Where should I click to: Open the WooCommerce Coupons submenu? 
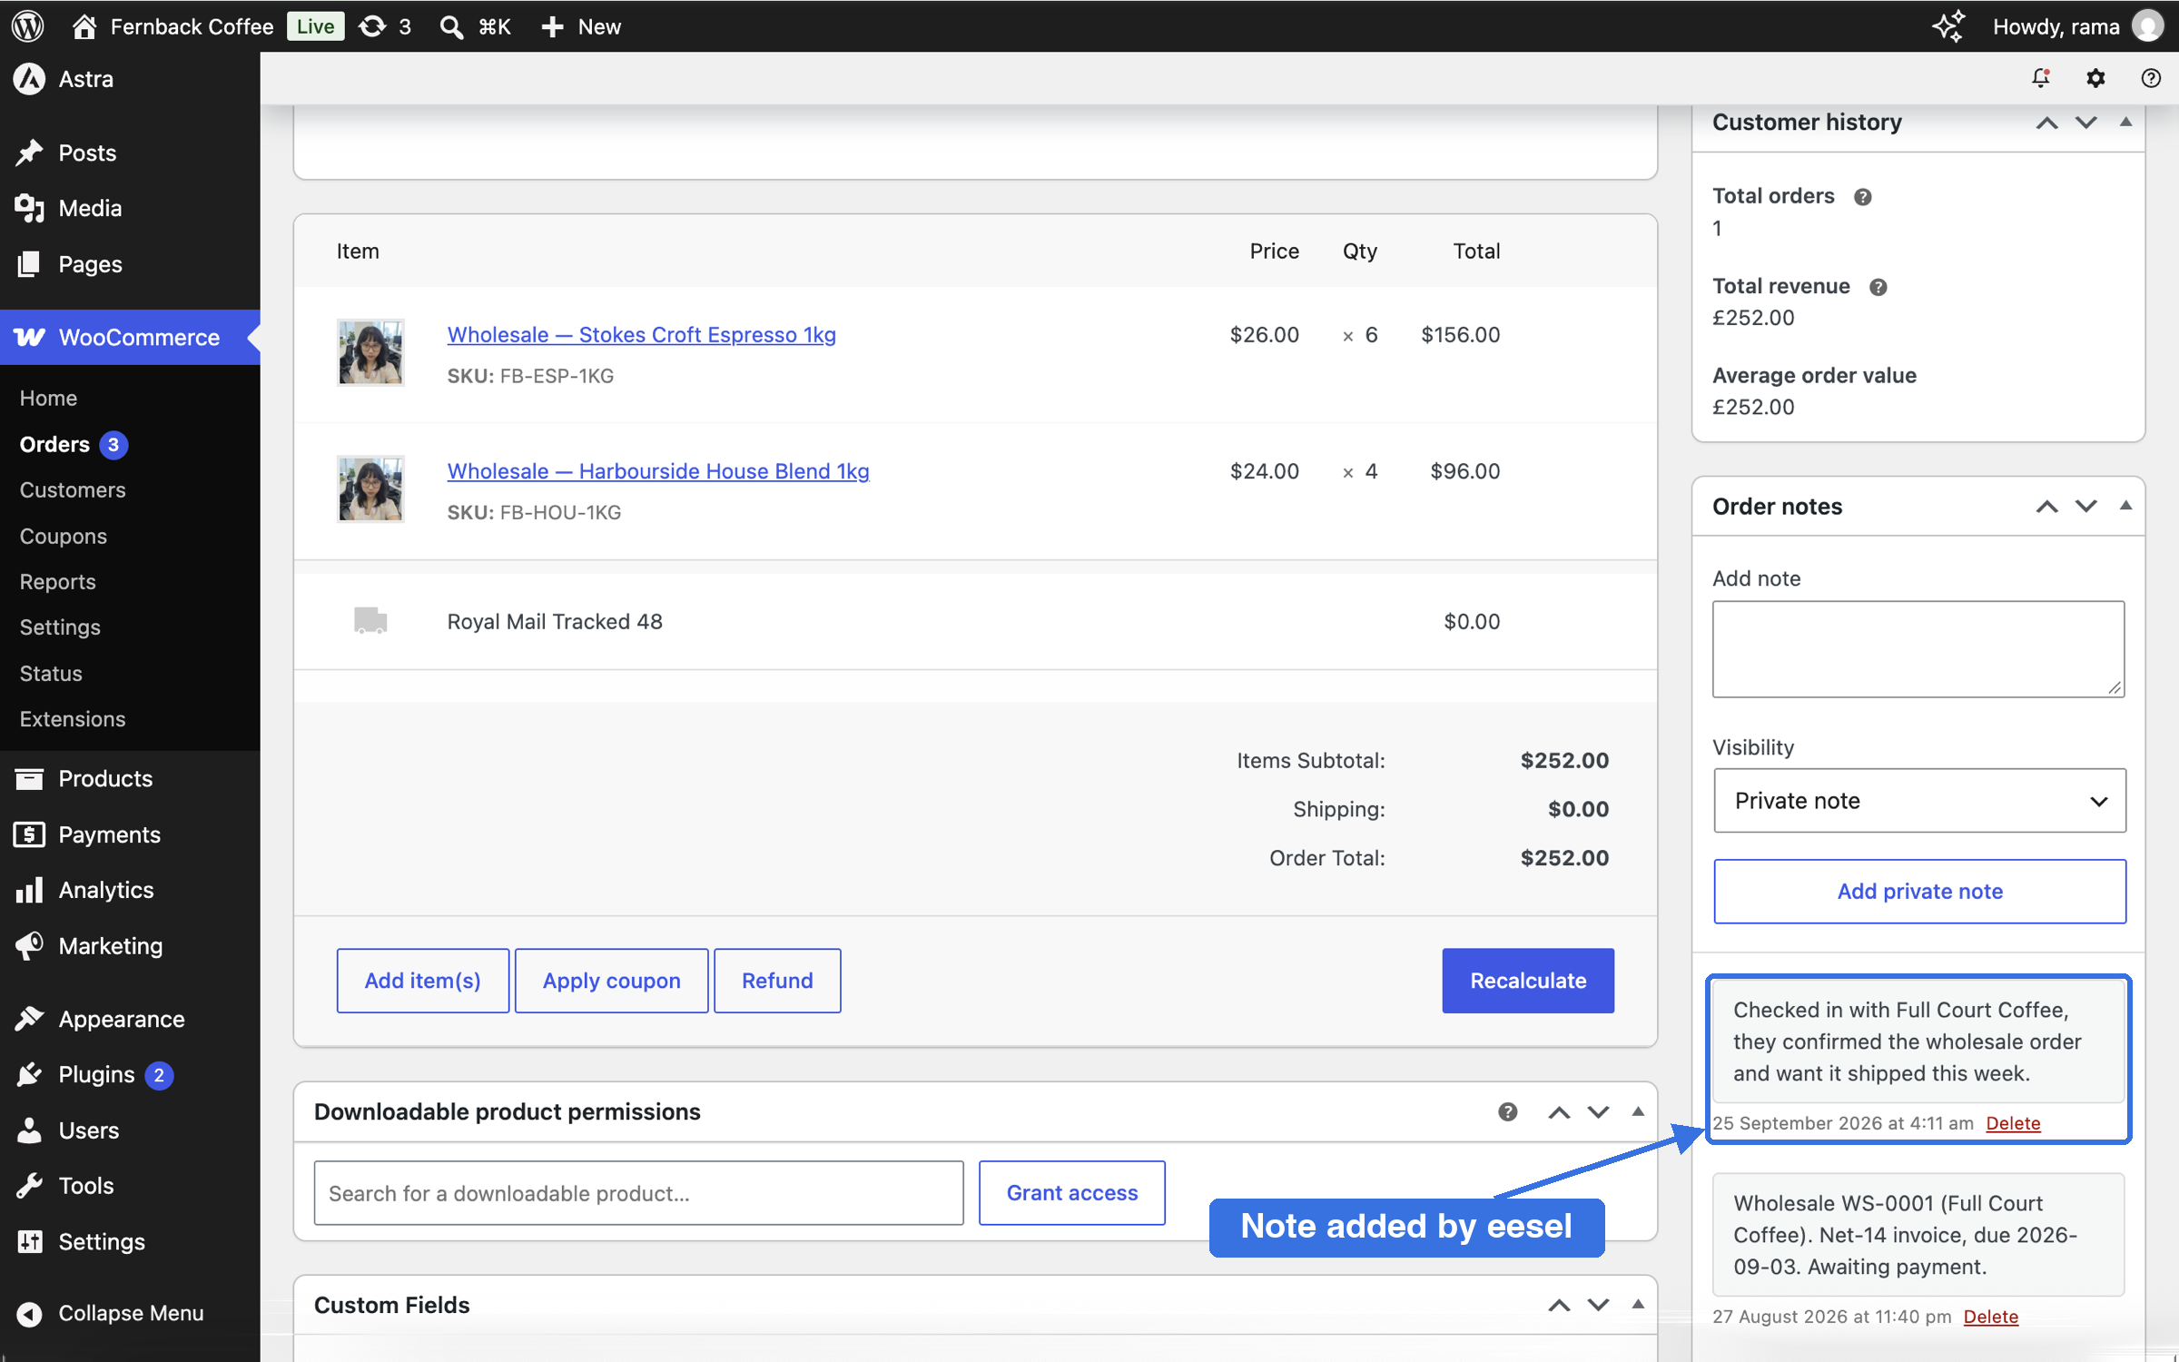coord(64,537)
